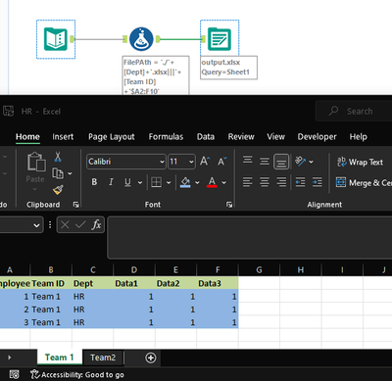
Task: Open the Clipboard dialog launcher
Action: (x=76, y=205)
